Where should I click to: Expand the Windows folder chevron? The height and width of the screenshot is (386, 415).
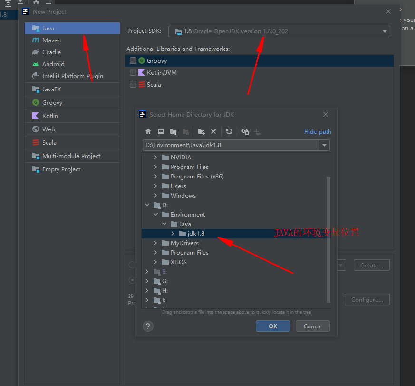coord(155,196)
